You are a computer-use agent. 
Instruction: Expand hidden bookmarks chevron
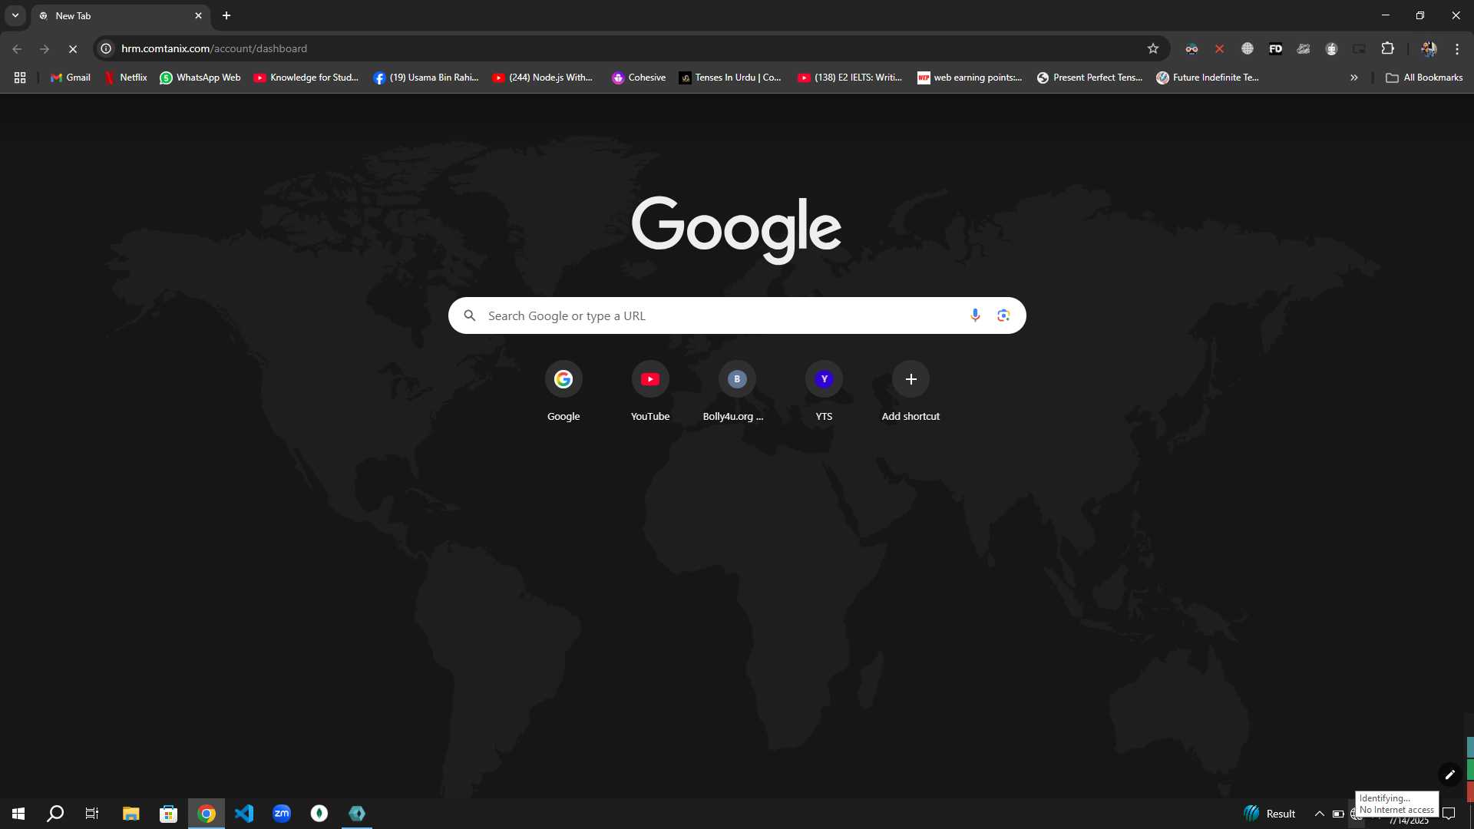[x=1354, y=78]
